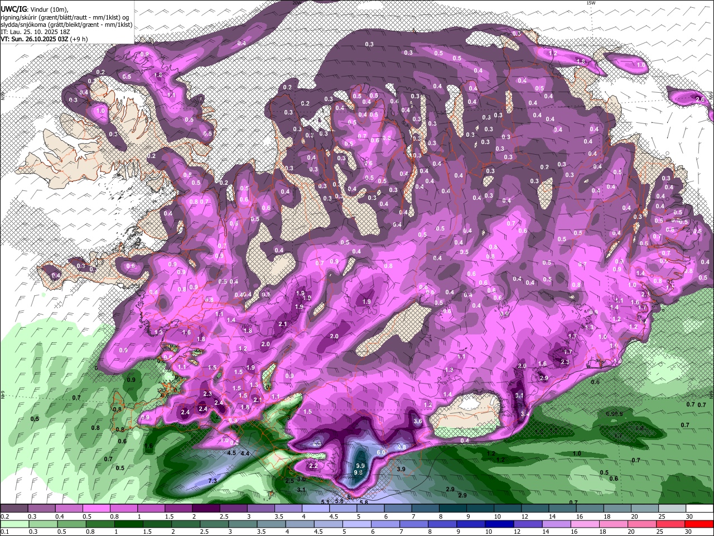Click the '2.1' value next to '1.9' on the map

283,324
